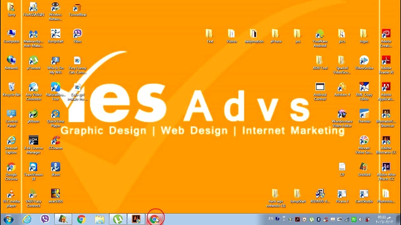
Task: Open the Sony folder on the desktop
Action: 11,10
